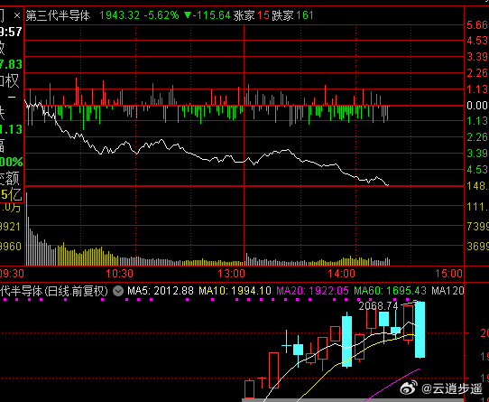This screenshot has width=489, height=402.
Task: Click the 跌家 161 decliners count
Action: click(x=292, y=15)
